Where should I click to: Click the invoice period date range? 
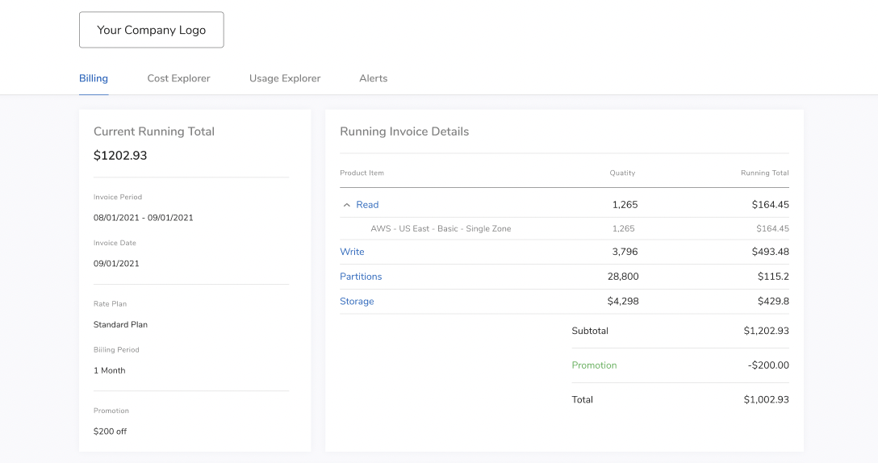click(x=143, y=218)
